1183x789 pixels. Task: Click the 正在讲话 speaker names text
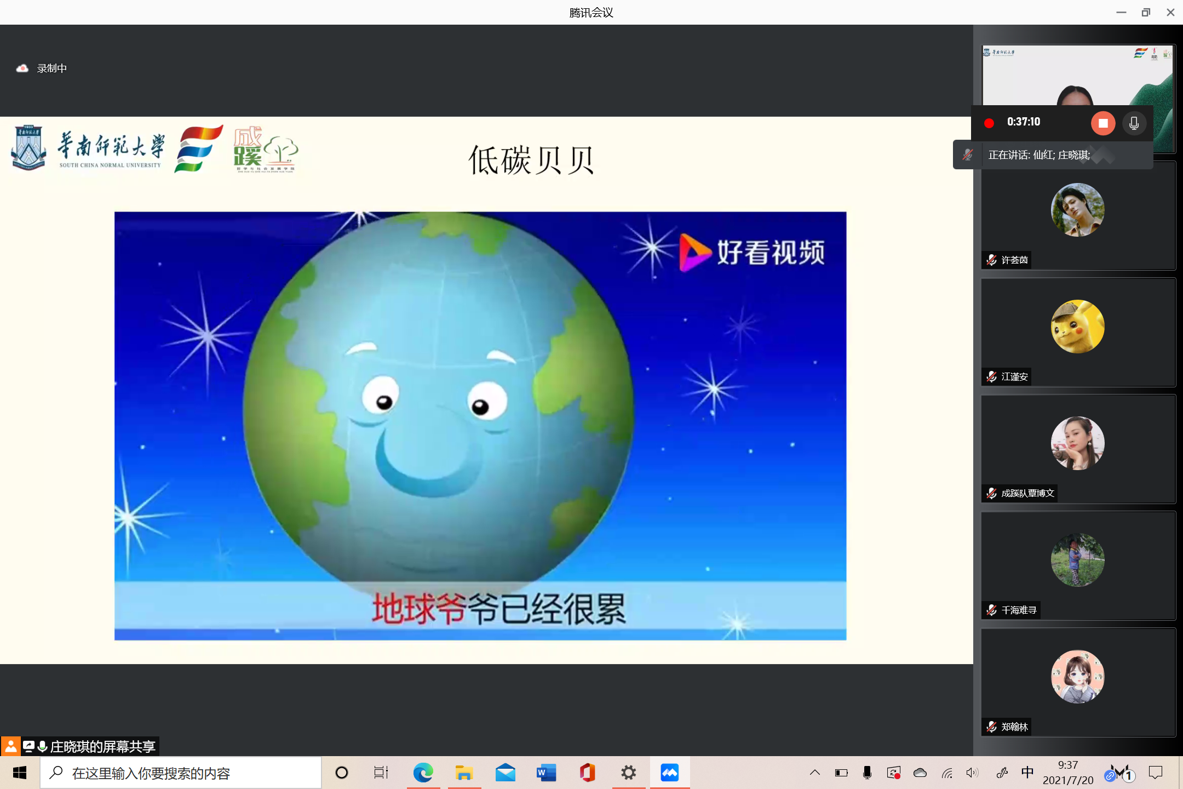[1039, 155]
